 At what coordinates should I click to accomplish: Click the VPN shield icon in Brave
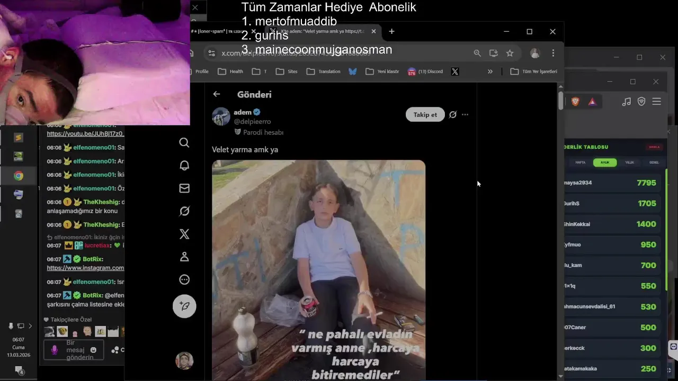pyautogui.click(x=641, y=102)
